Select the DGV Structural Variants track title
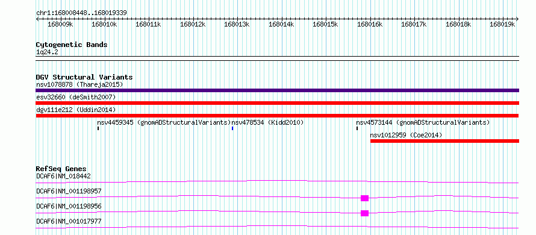Image resolution: width=536 pixels, height=235 pixels. click(x=84, y=77)
